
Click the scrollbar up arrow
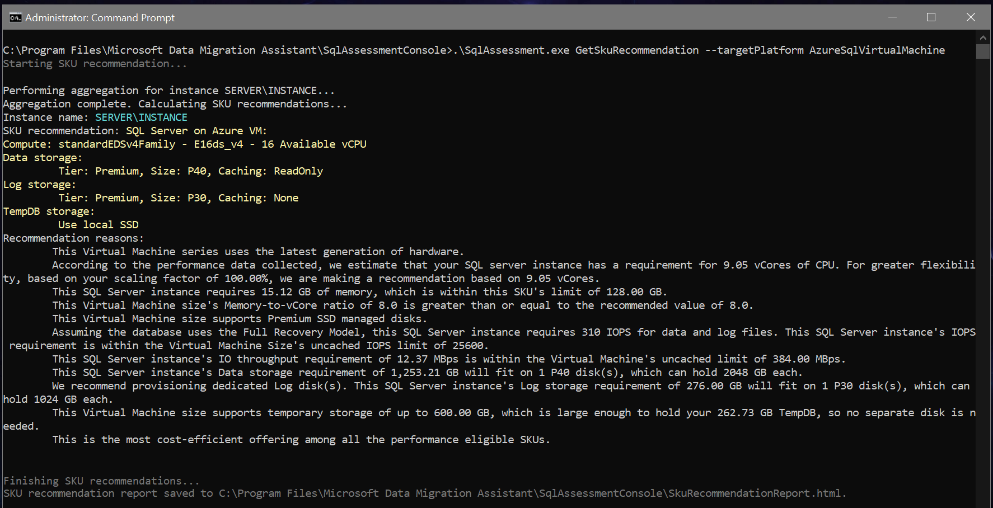point(983,37)
